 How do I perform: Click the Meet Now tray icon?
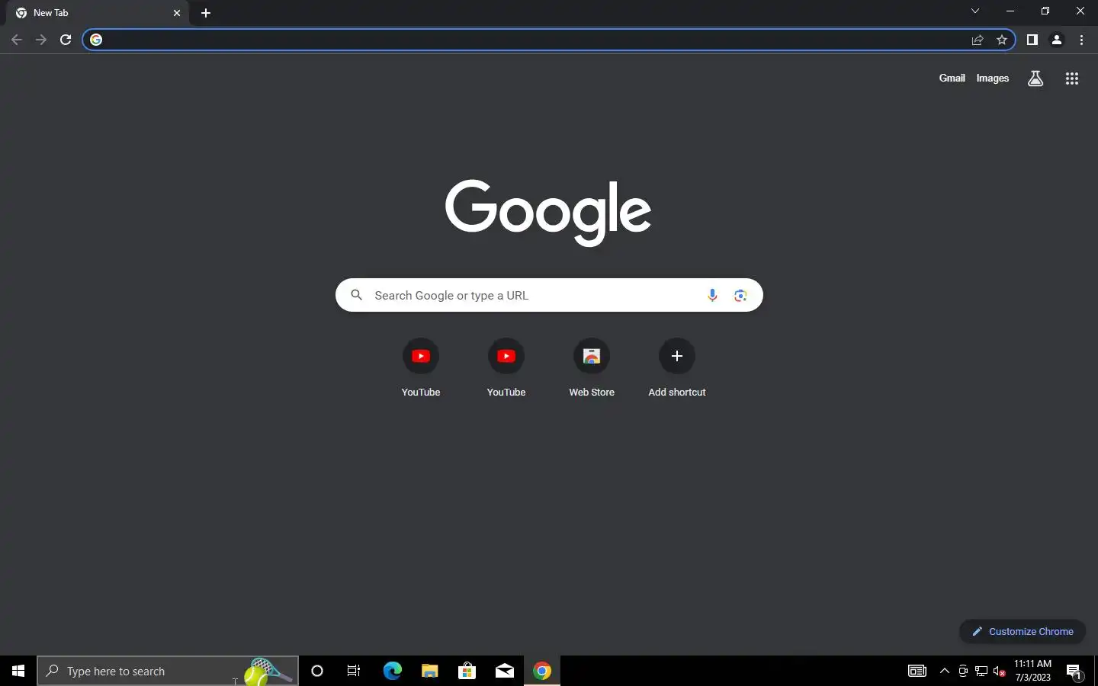[963, 671]
